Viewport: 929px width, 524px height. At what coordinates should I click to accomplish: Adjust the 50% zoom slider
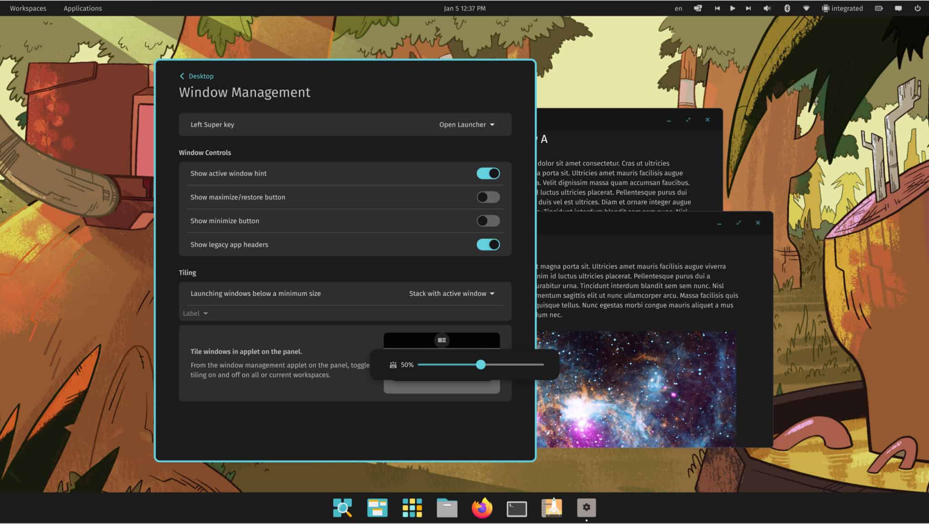pyautogui.click(x=481, y=364)
